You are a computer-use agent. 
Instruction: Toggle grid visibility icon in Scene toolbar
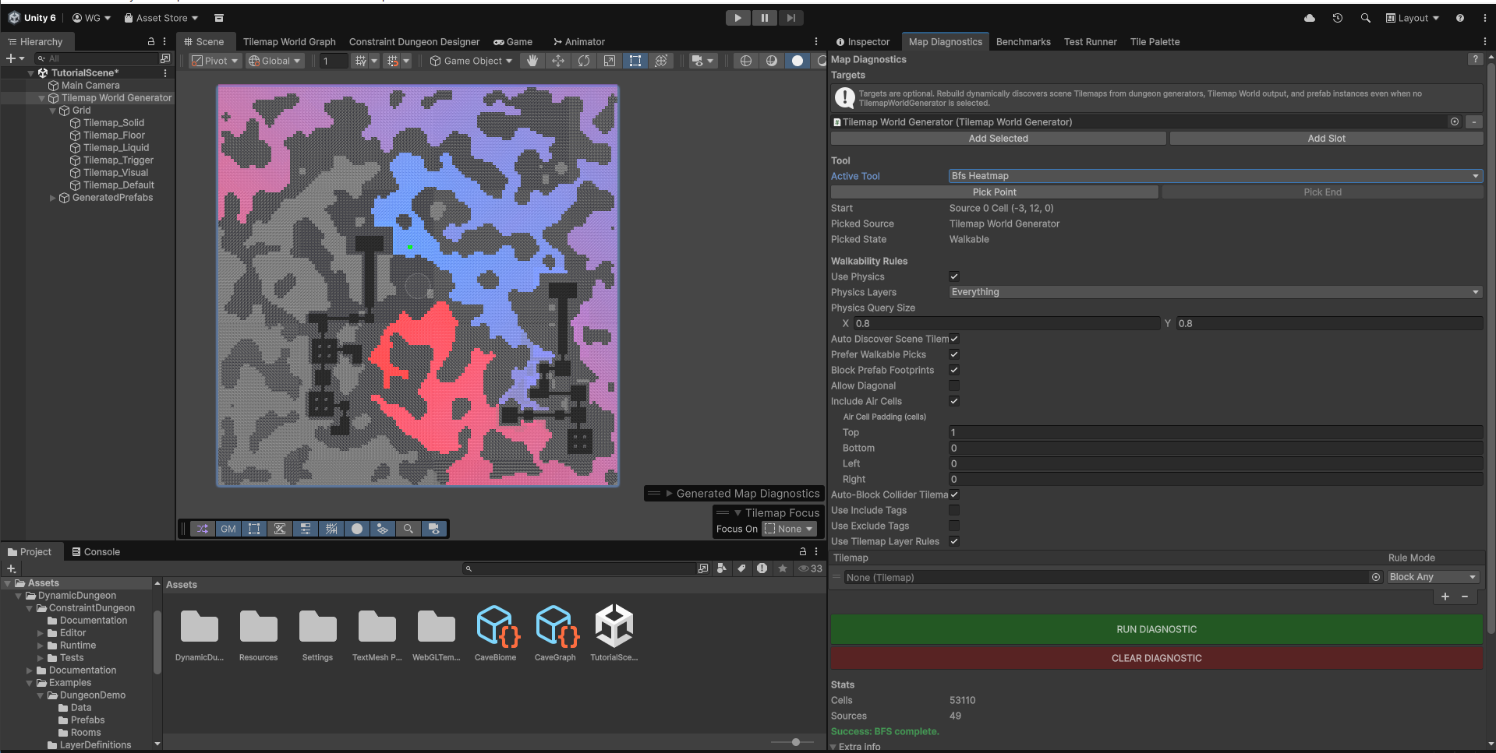(361, 61)
